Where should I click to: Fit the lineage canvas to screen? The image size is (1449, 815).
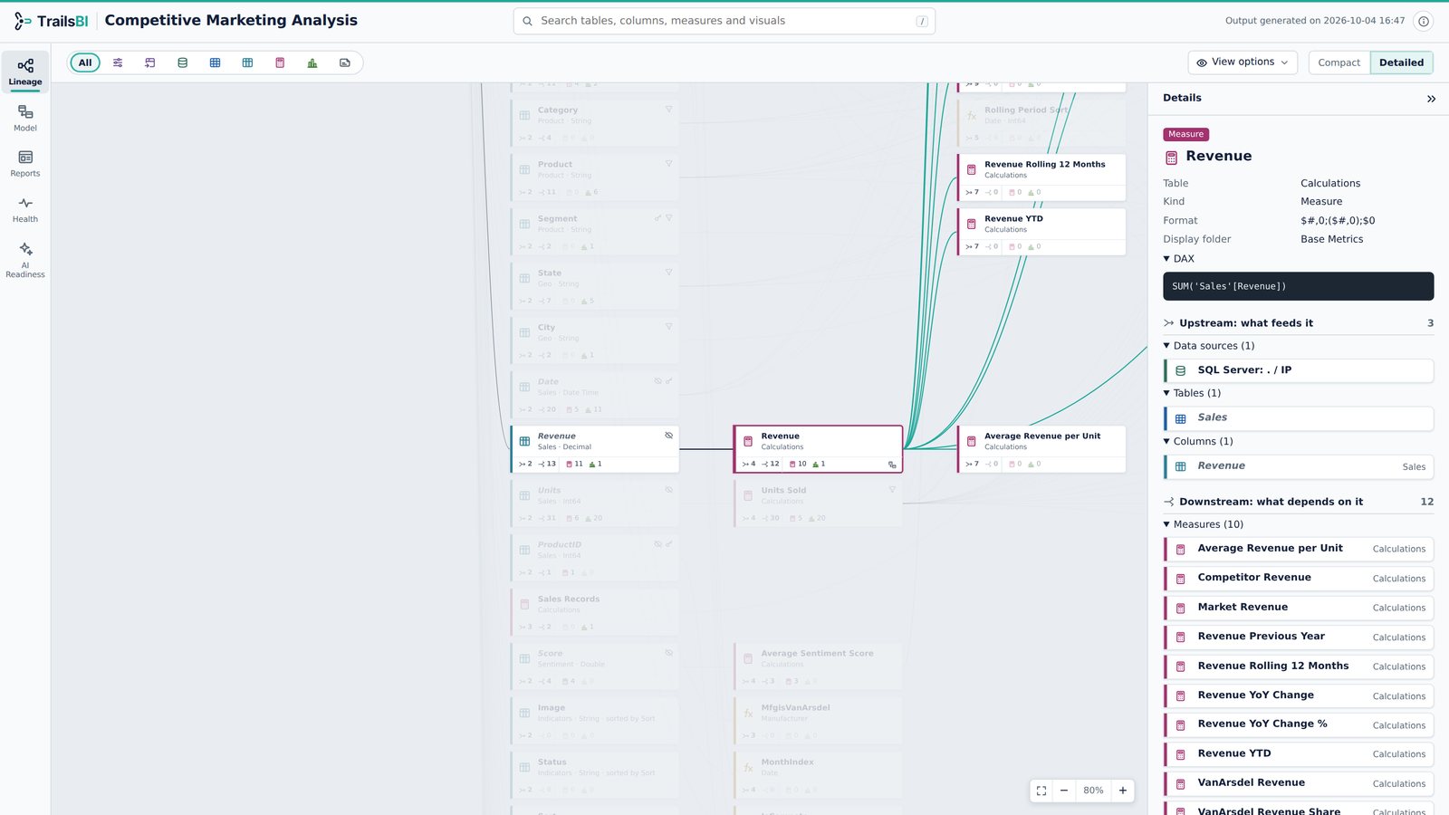click(1041, 791)
